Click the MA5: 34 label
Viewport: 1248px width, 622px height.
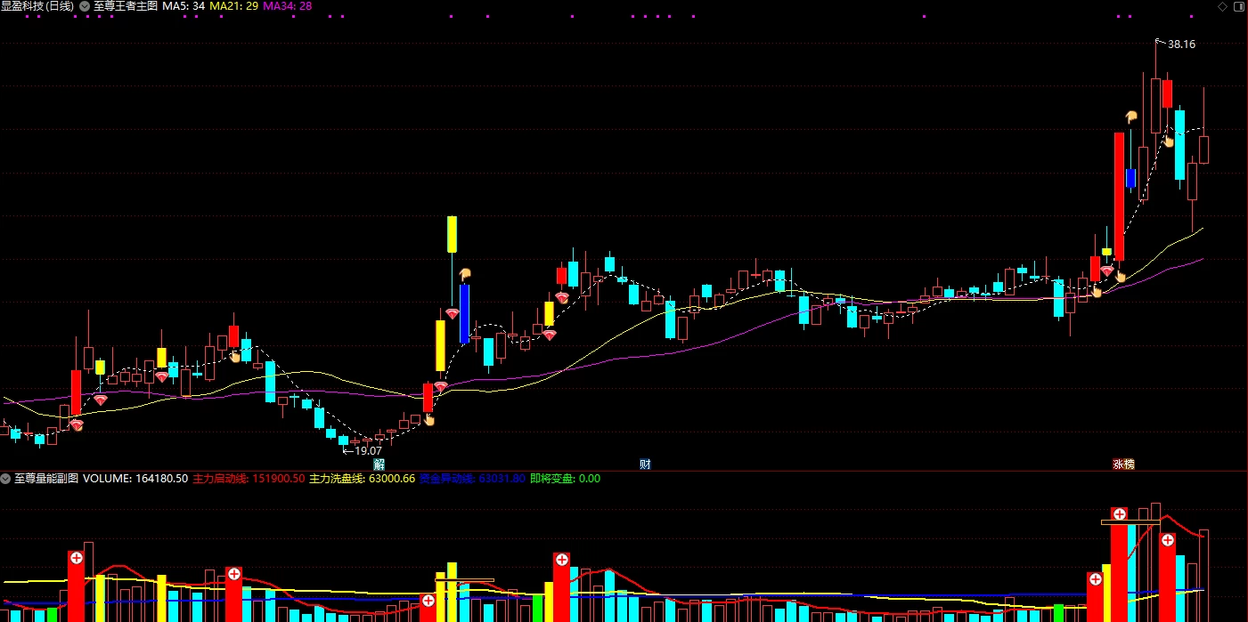pos(184,5)
